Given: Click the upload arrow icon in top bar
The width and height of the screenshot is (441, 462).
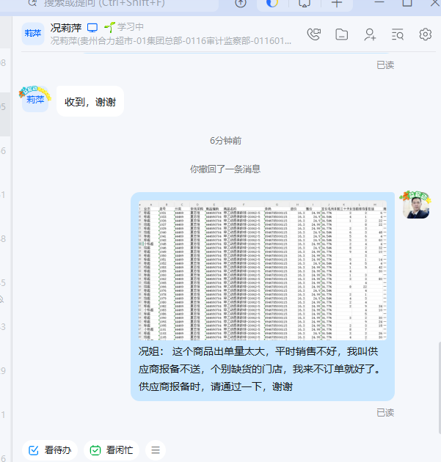Looking at the screenshot, I should pos(240,3).
